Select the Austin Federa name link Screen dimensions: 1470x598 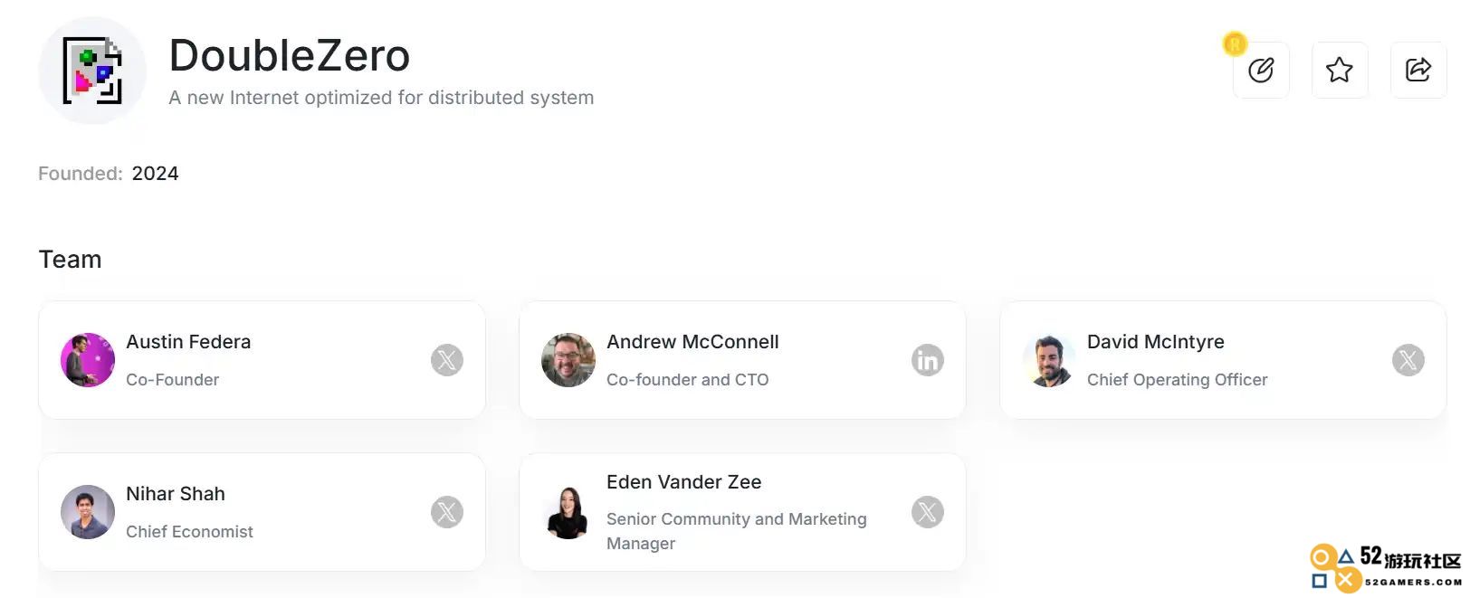188,342
